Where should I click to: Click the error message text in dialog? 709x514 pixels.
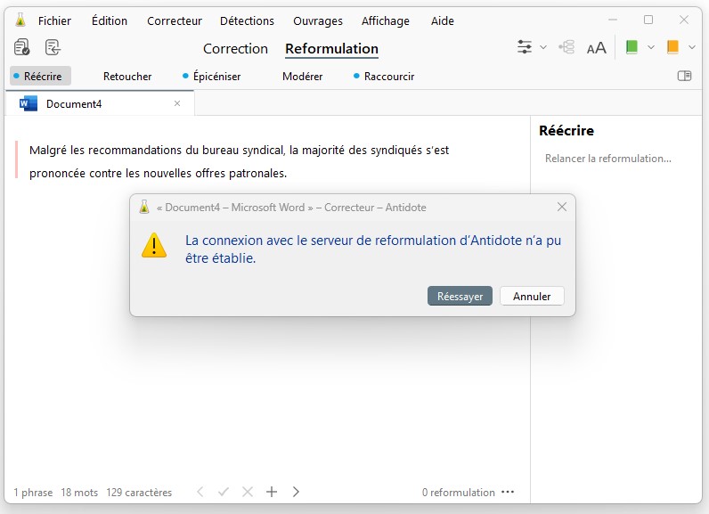[x=373, y=249]
